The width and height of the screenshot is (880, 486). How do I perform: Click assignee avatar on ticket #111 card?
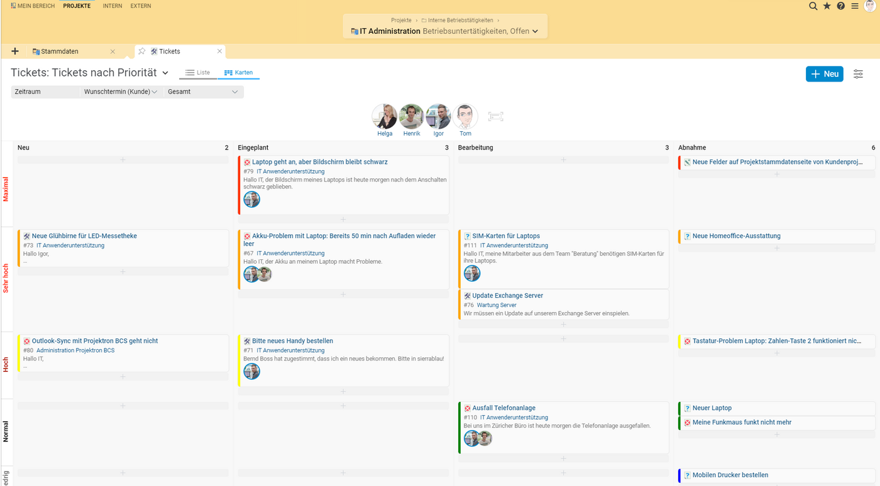[471, 273]
